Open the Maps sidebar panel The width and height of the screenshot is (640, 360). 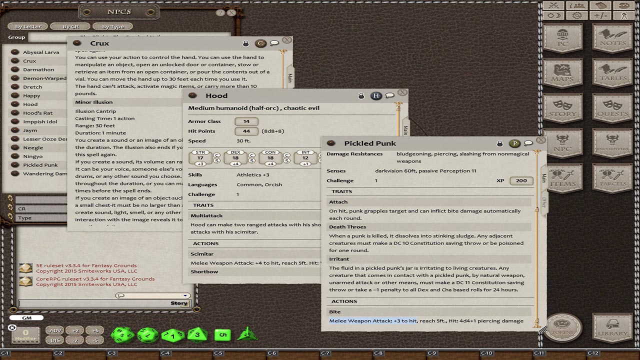(x=562, y=73)
